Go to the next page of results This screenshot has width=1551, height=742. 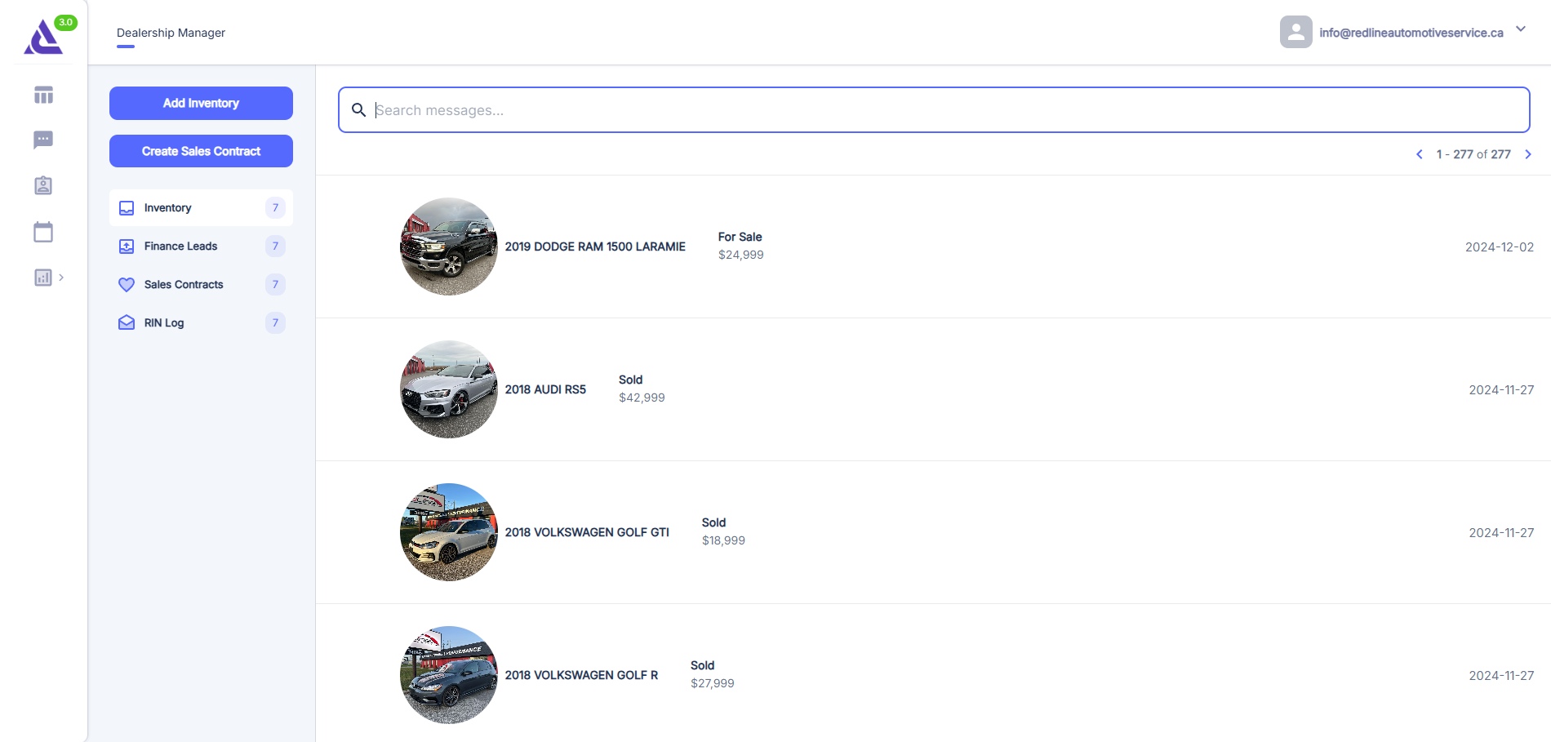[1528, 153]
